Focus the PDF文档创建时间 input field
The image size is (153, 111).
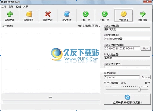pyautogui.click(x=122, y=48)
